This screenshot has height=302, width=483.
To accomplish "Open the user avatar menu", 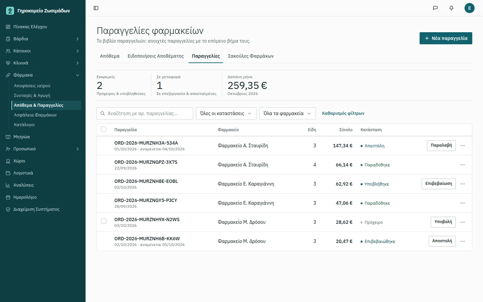I will point(470,8).
